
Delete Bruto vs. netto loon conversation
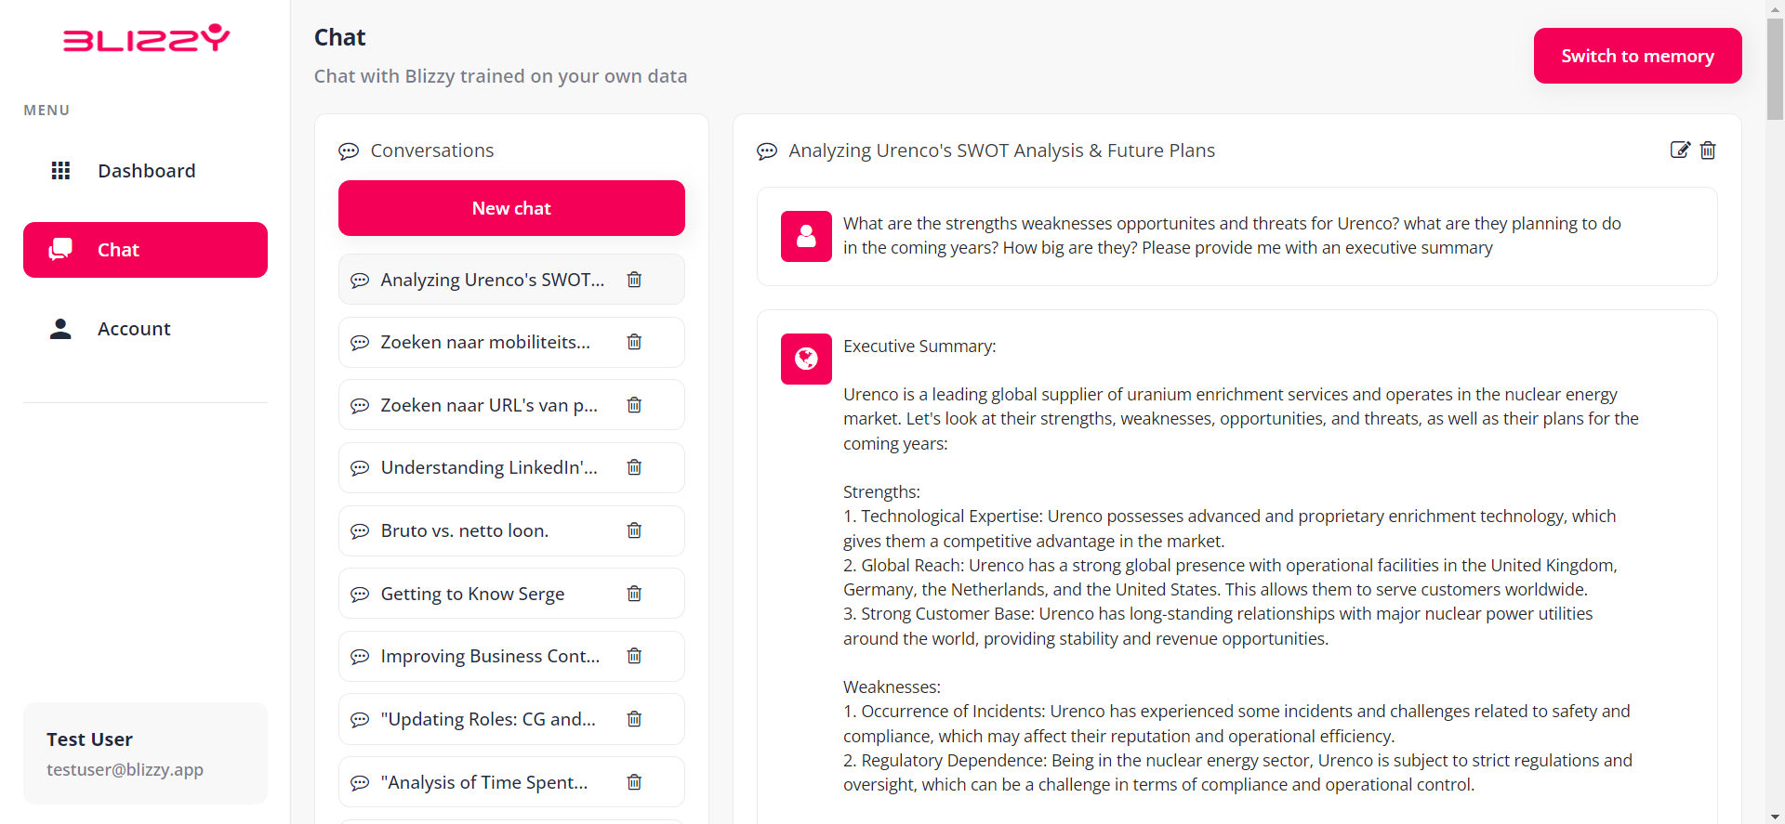pos(634,530)
